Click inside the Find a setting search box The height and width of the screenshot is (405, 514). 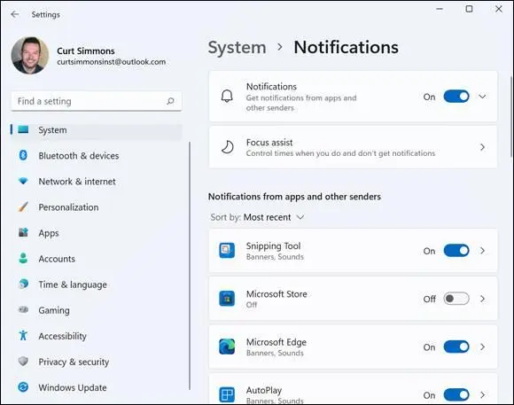(x=96, y=101)
